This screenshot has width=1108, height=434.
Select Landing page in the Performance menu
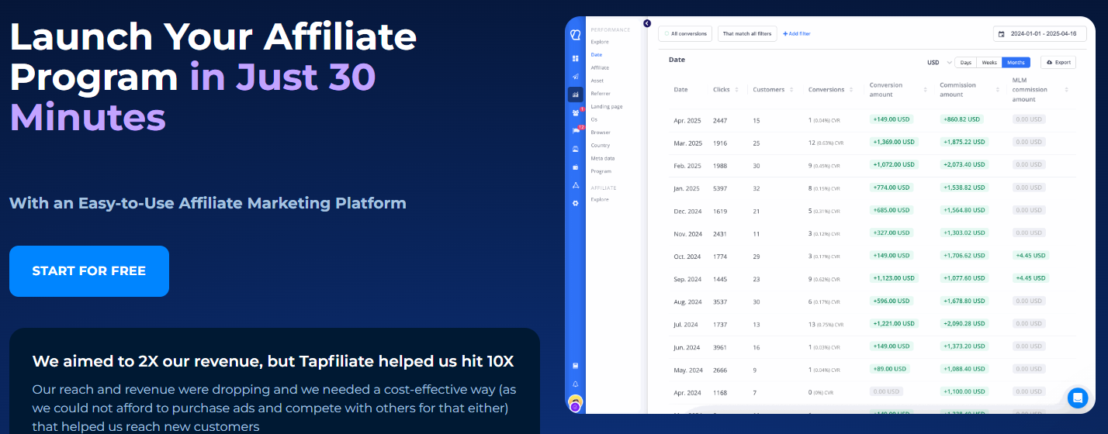606,106
